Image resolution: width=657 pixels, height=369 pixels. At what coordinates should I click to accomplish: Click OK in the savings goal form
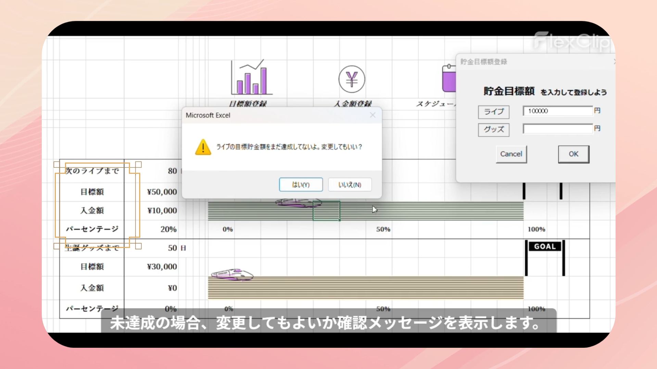point(573,154)
